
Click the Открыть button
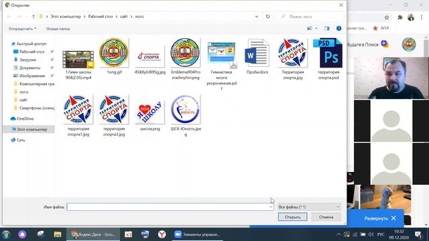(292, 217)
